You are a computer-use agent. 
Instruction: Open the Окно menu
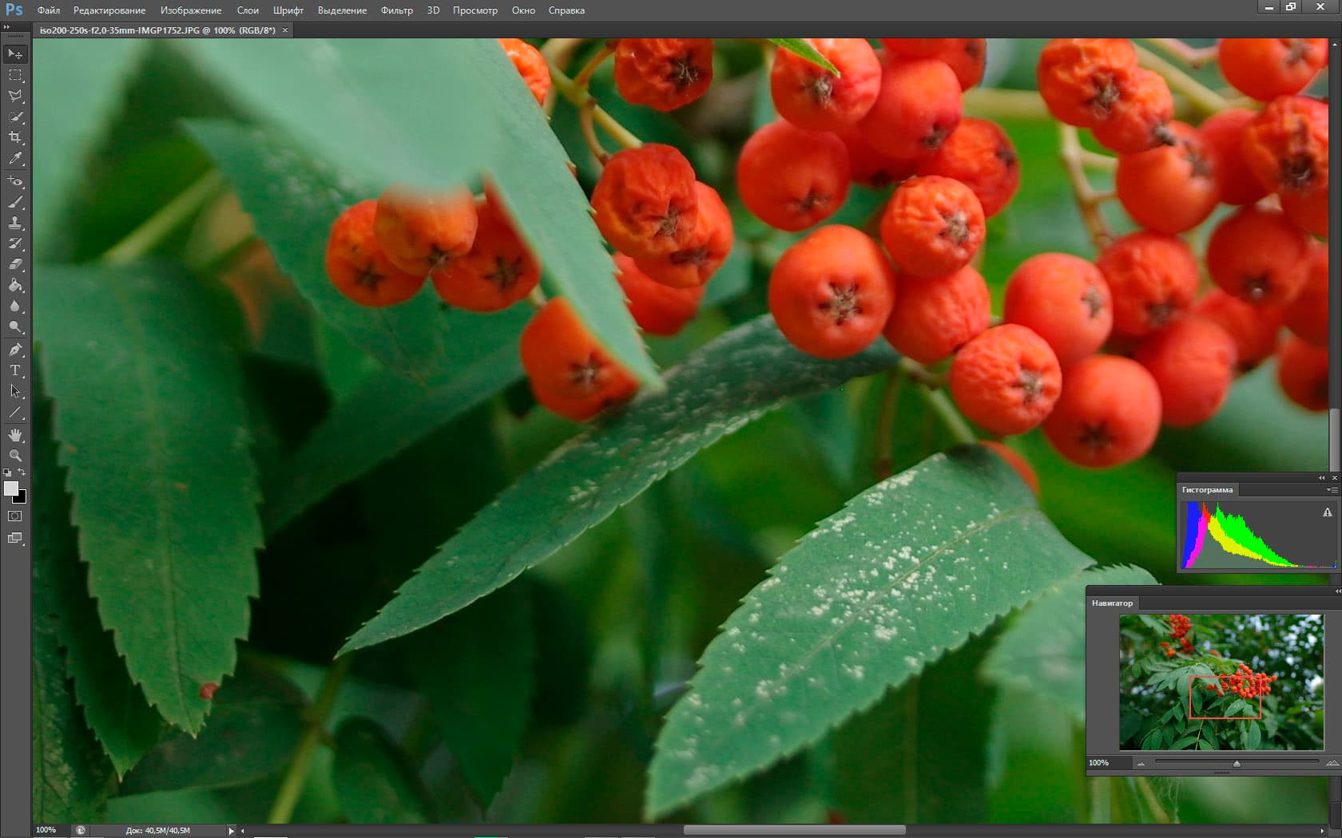coord(523,10)
